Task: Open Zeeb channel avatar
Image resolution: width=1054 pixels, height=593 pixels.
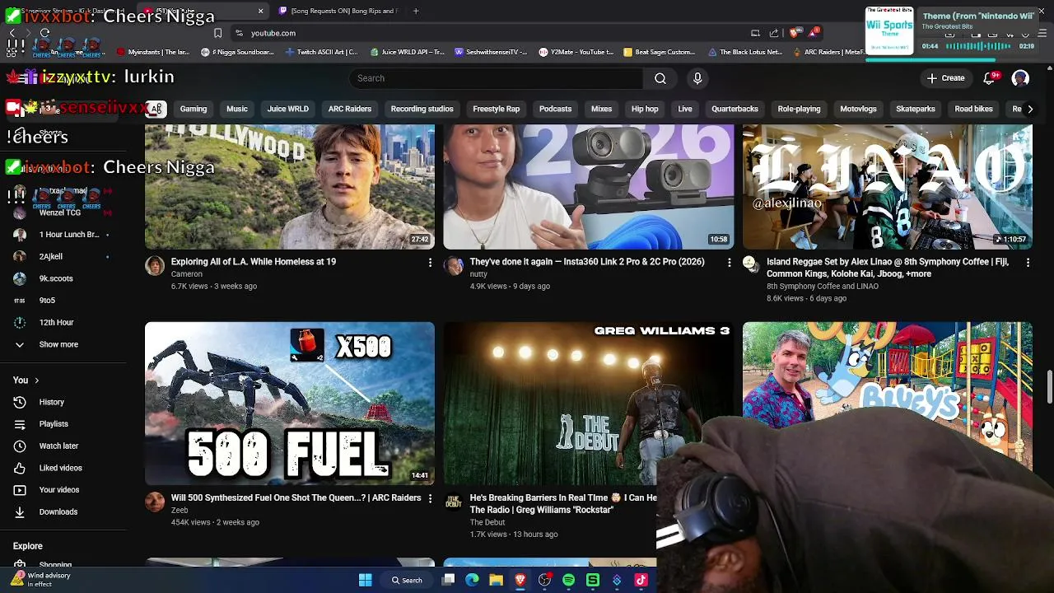Action: coord(155,502)
